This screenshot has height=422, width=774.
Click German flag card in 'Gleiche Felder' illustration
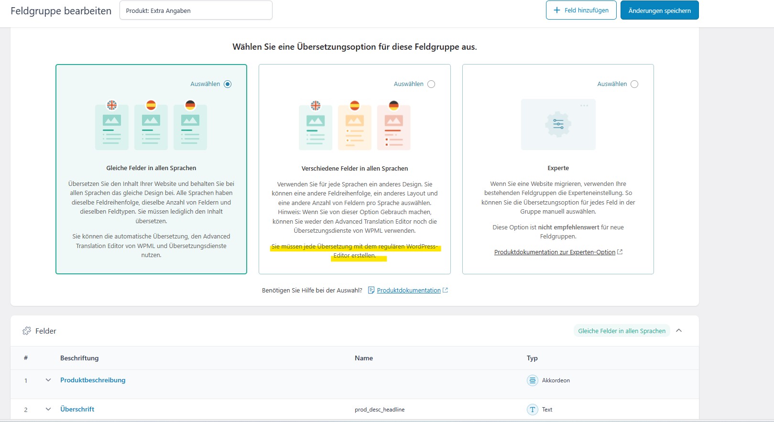pyautogui.click(x=190, y=125)
